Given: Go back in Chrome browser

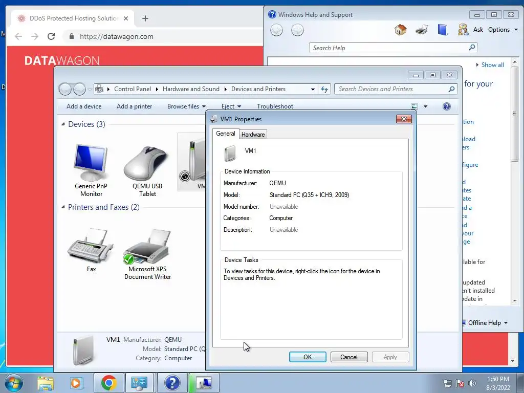Looking at the screenshot, I should [x=18, y=36].
